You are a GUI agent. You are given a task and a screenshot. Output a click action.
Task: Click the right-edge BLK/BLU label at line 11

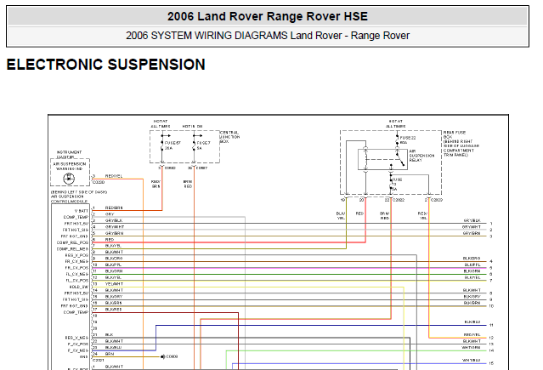pos(472,322)
